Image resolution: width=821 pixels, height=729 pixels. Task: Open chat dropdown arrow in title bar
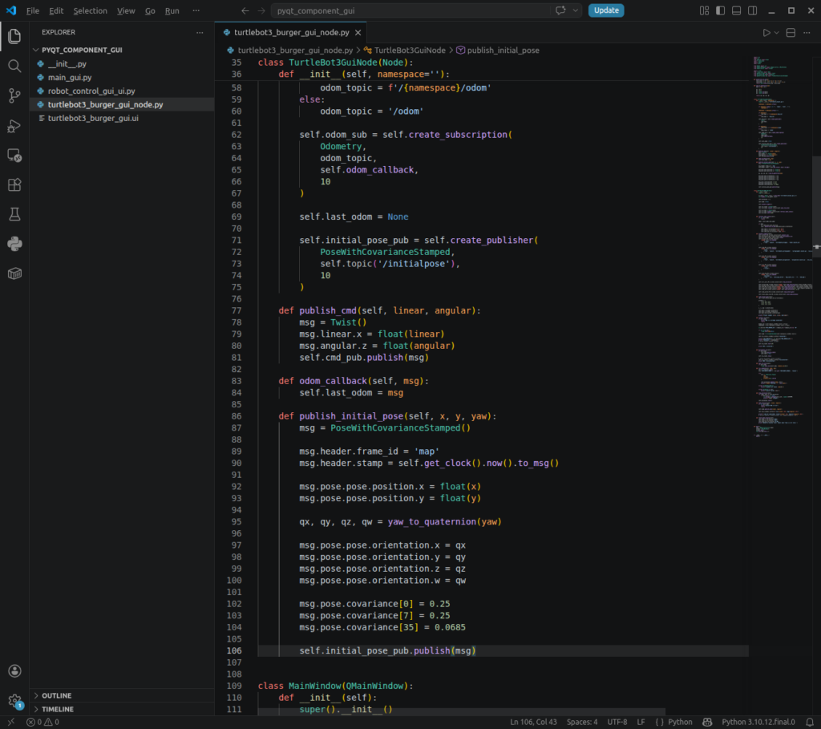pos(575,10)
